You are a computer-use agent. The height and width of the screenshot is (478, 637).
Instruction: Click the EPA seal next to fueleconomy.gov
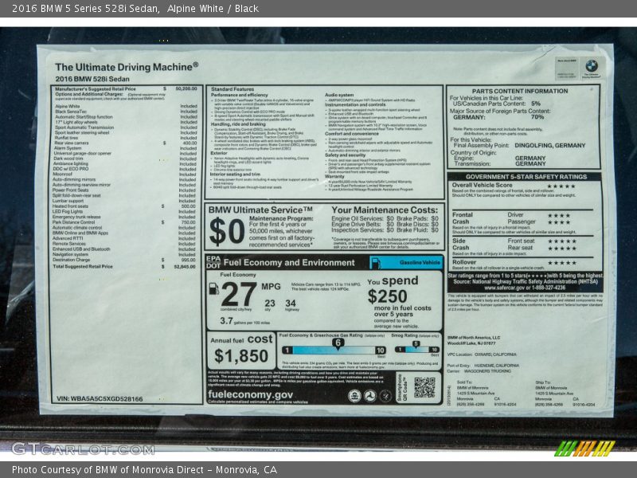pos(354,395)
